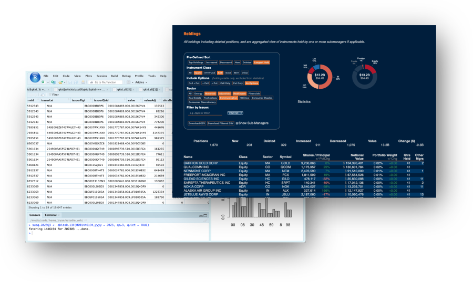Click the Filter funnel icon in data viewer

(x=50, y=95)
